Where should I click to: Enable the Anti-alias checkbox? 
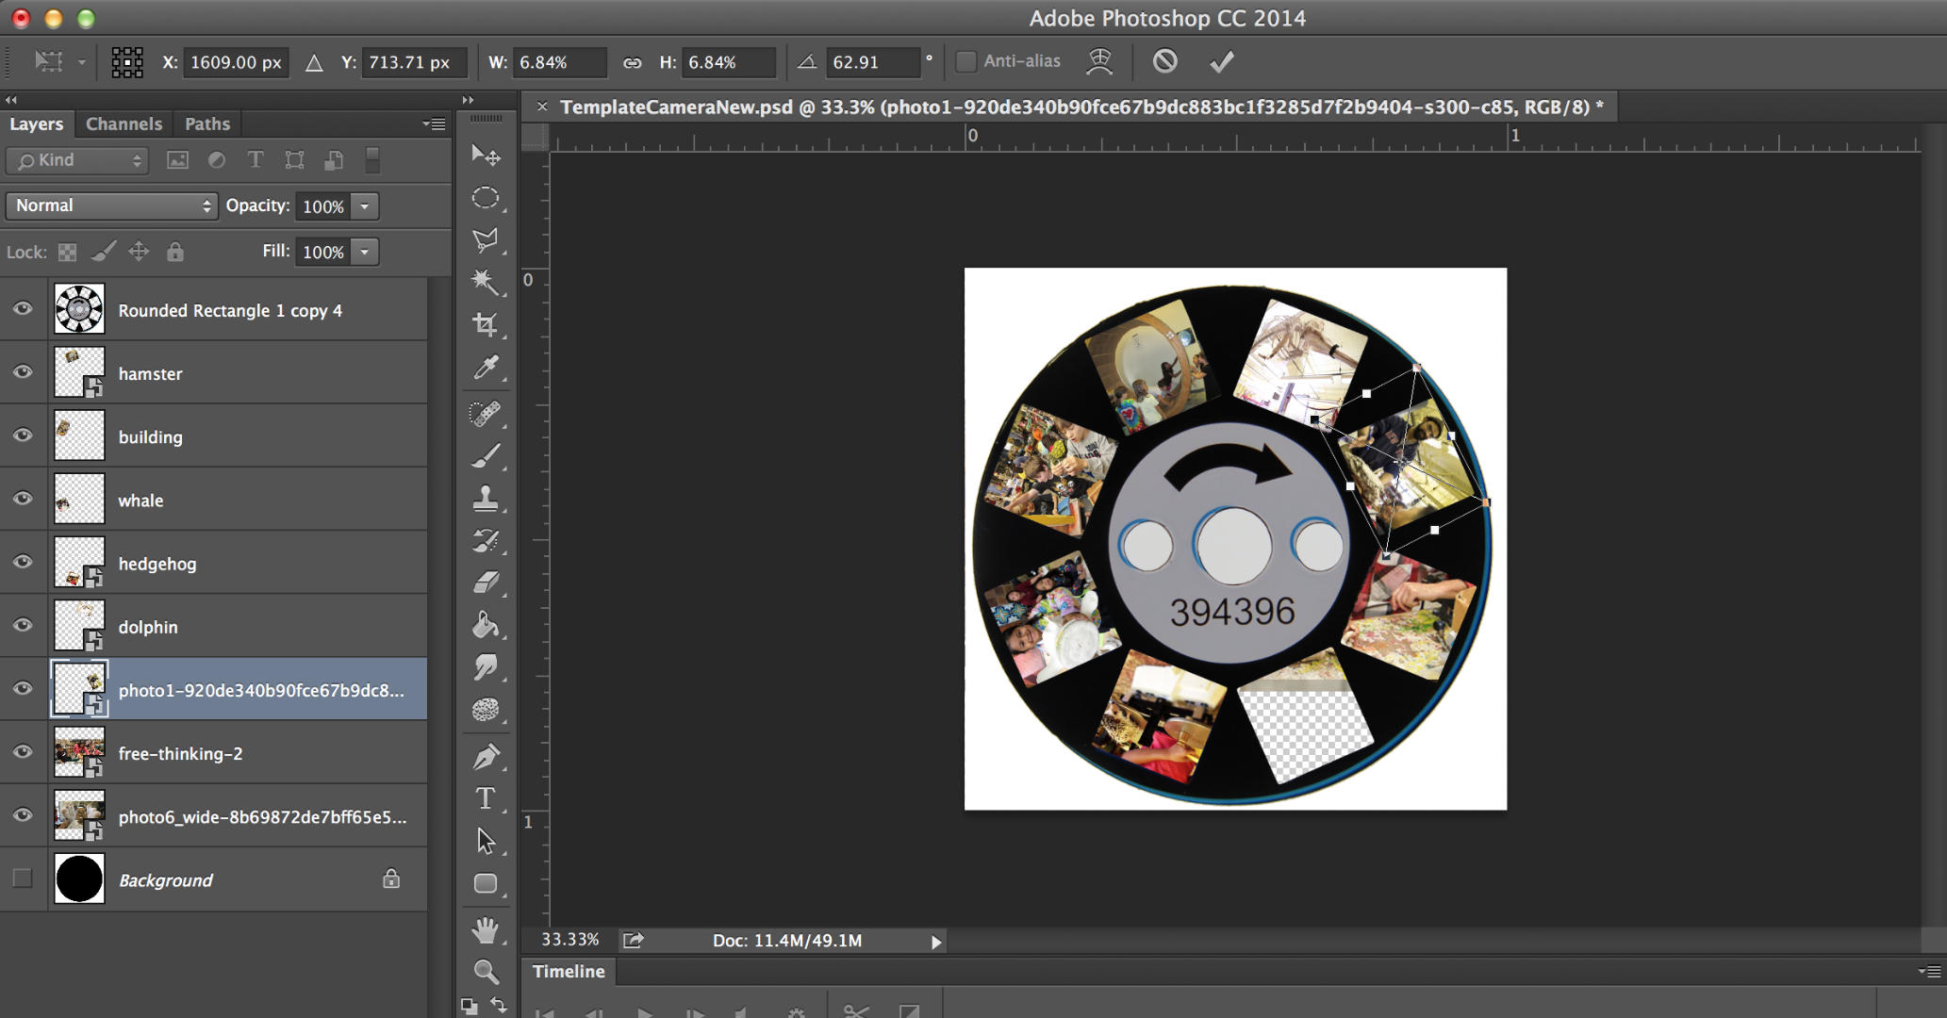(966, 62)
